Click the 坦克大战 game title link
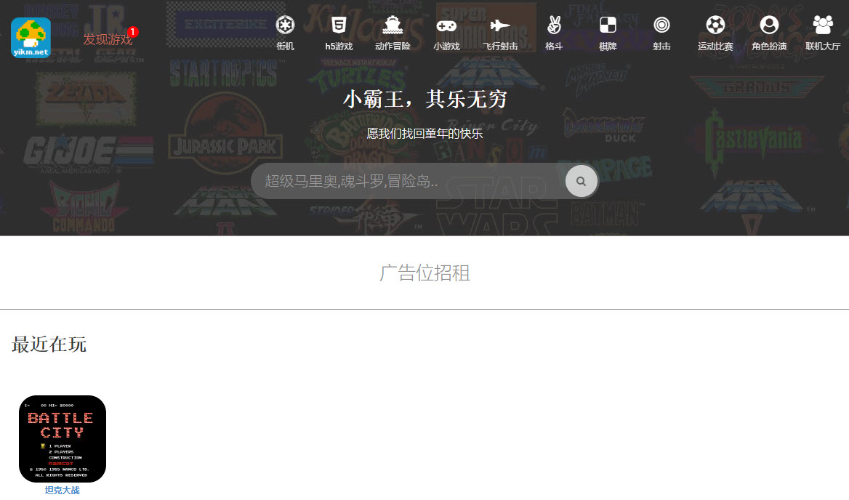Screen dimensions: 849x500 60,490
